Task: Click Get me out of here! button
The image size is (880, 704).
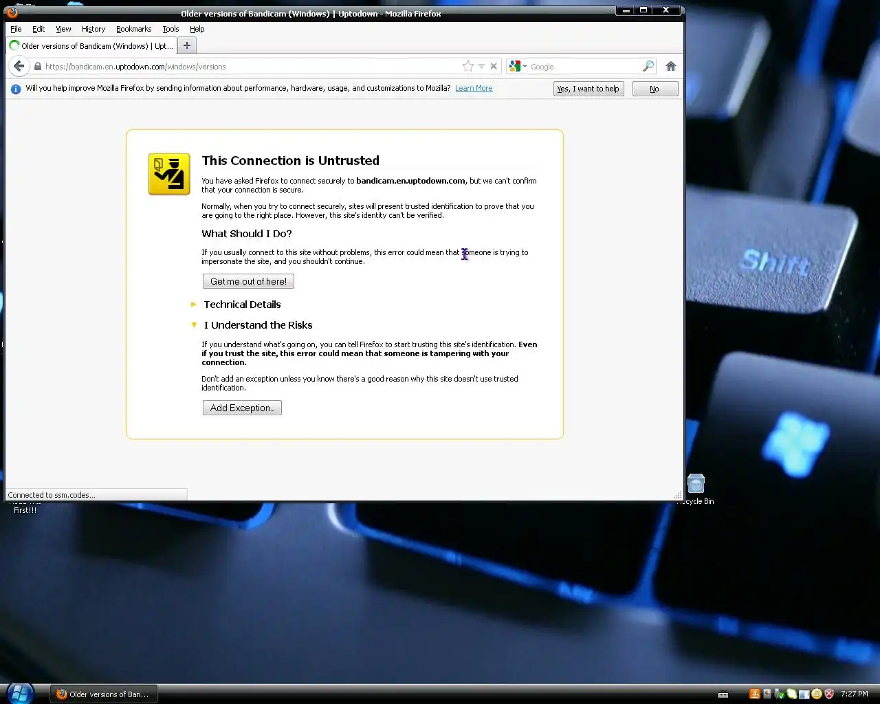Action: coord(248,281)
